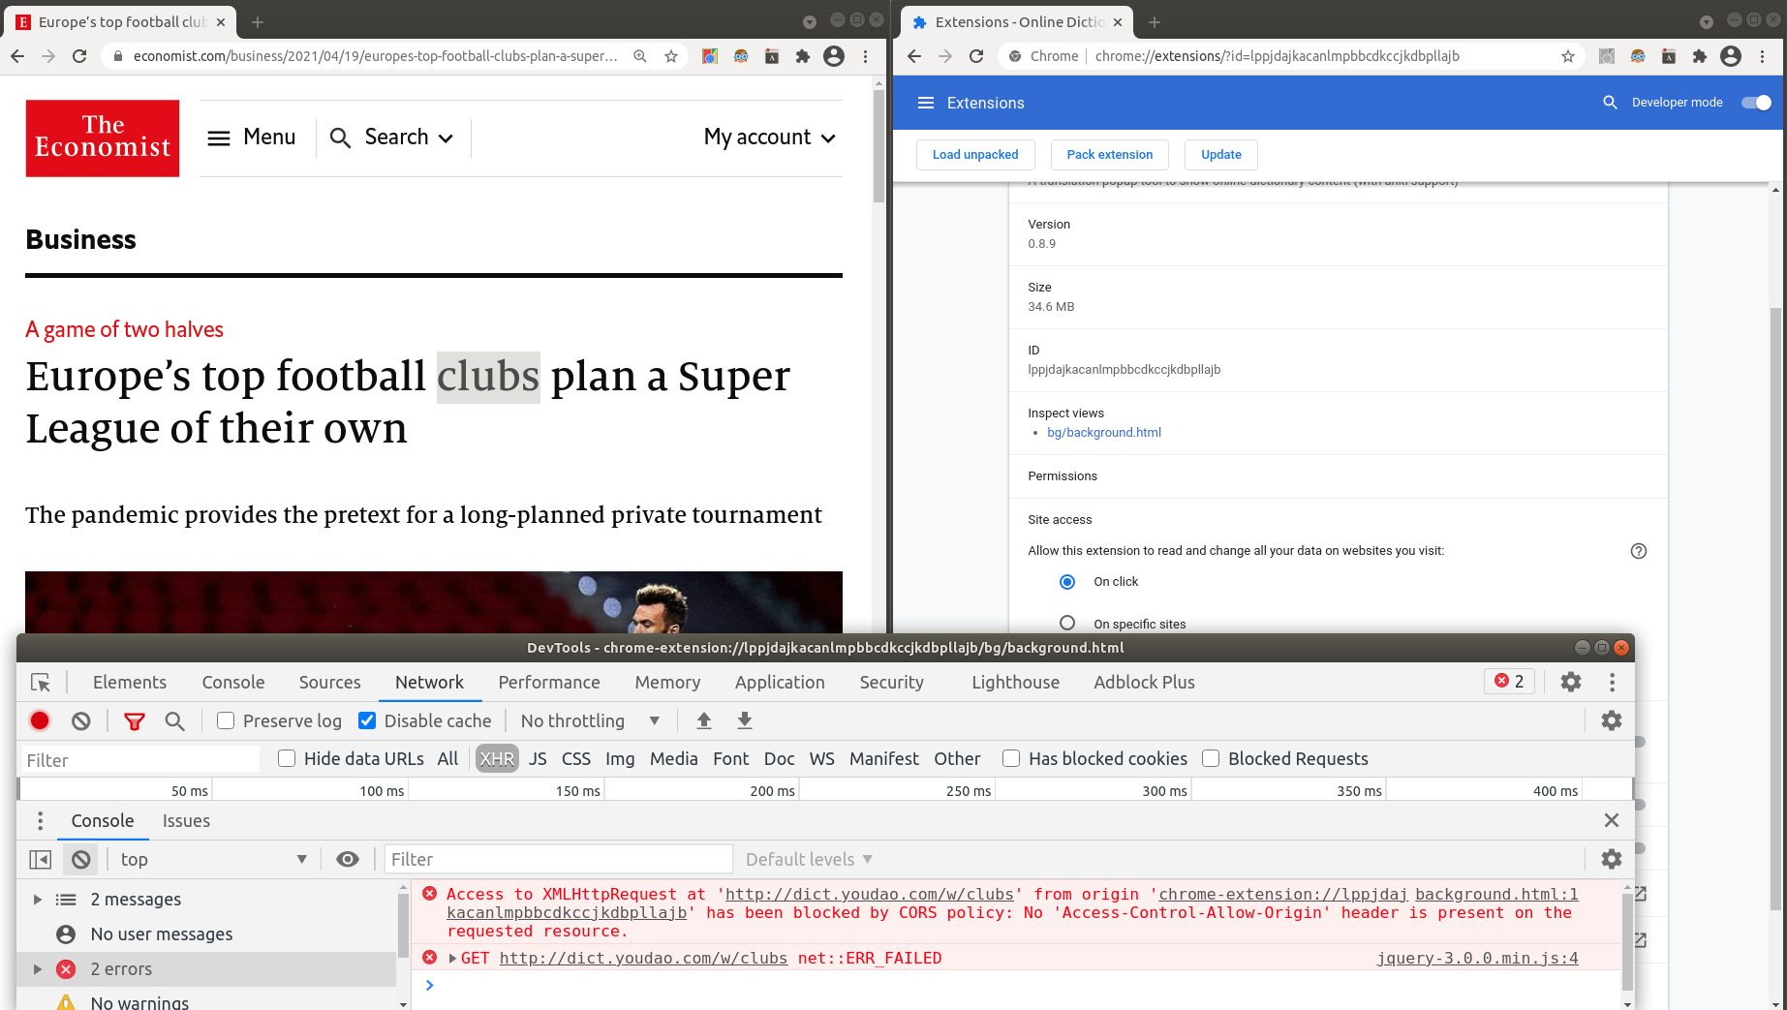Expand the failed GET request error details
The width and height of the screenshot is (1787, 1010).
pyautogui.click(x=452, y=958)
